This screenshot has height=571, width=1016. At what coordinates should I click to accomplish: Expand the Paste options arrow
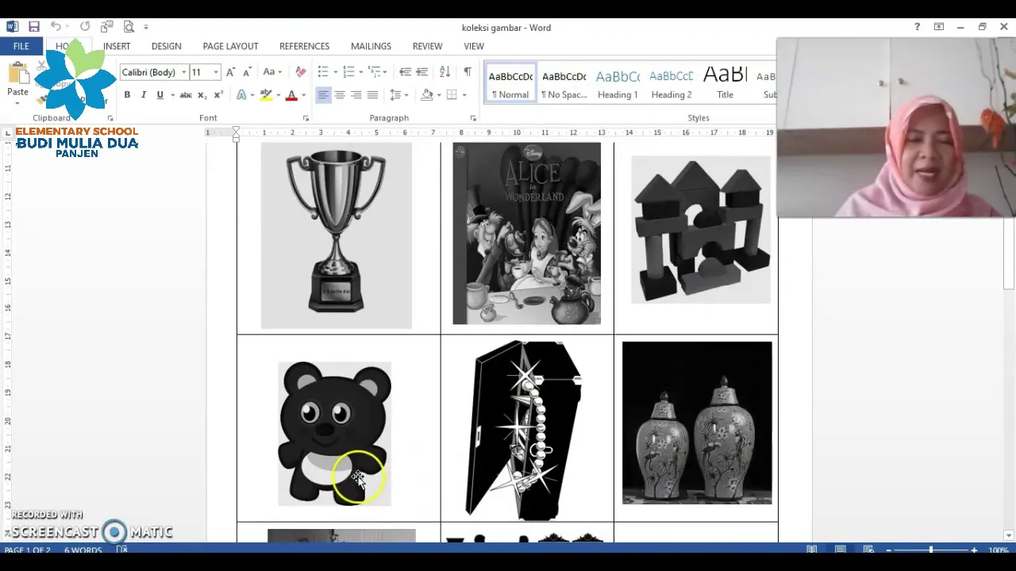click(17, 102)
